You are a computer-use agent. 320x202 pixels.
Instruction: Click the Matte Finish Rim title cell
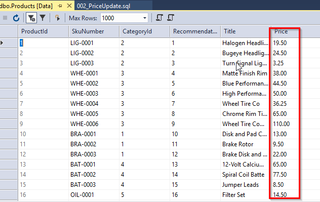click(246, 73)
